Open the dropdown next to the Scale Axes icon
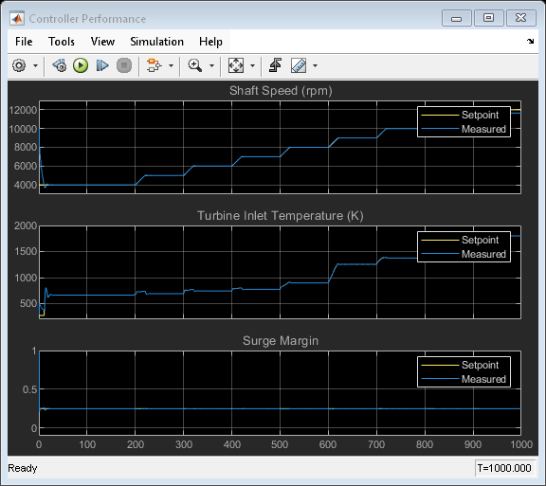Screen dimensions: 546x486 tap(252, 65)
